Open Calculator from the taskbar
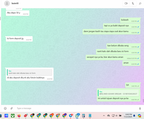 coord(84,116)
